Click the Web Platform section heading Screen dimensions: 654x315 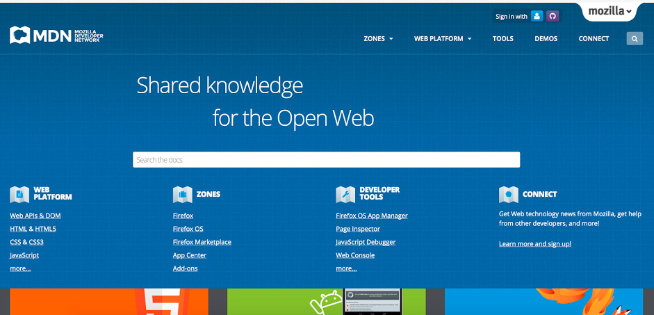coord(53,193)
